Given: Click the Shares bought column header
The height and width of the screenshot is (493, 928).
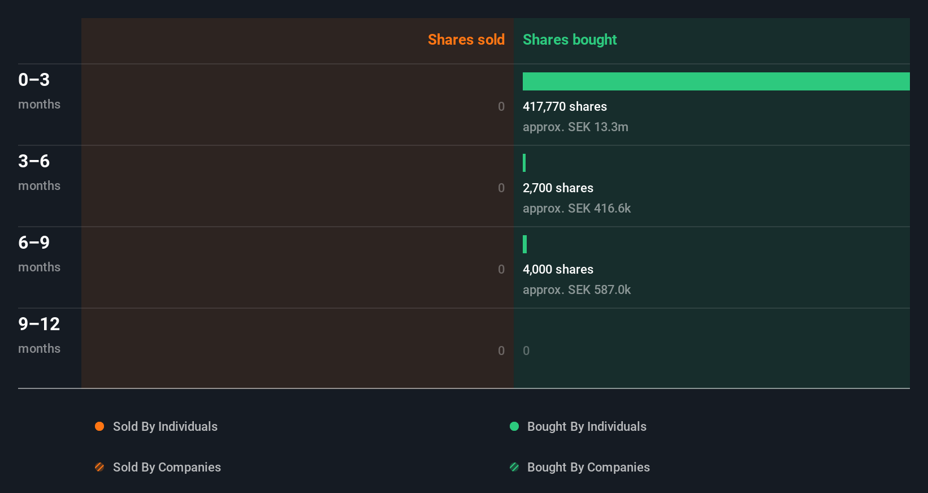Looking at the screenshot, I should pos(570,40).
